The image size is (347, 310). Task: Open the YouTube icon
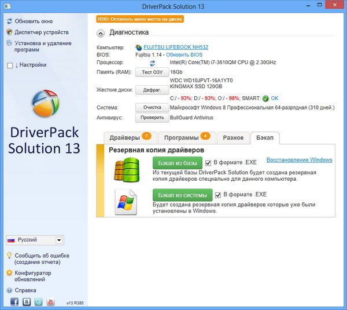(x=50, y=302)
